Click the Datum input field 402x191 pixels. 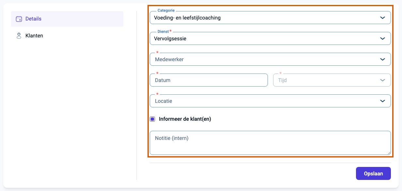pyautogui.click(x=209, y=80)
